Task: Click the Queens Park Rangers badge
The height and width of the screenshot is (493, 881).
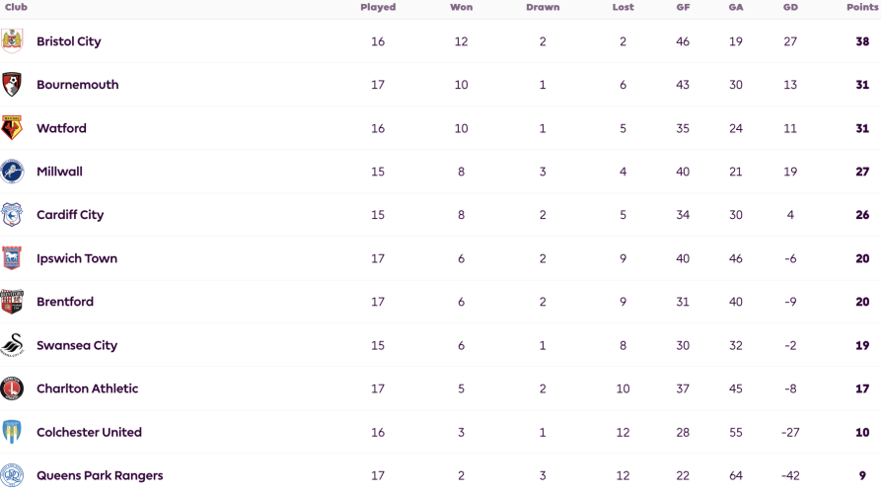Action: (x=12, y=475)
